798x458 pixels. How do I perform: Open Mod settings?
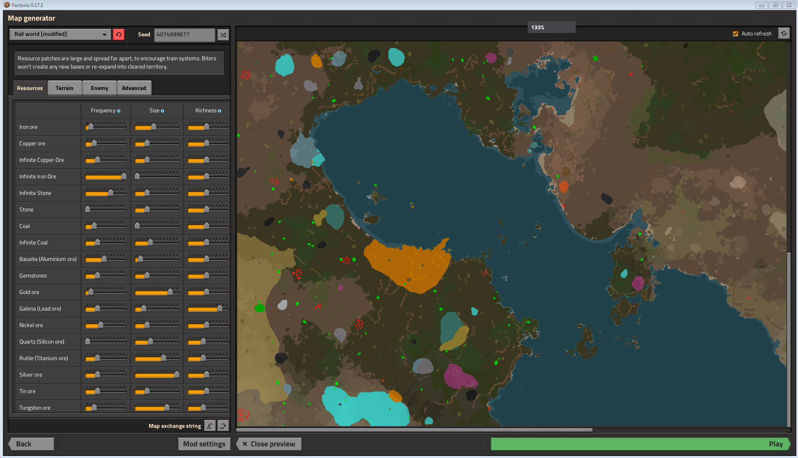204,444
